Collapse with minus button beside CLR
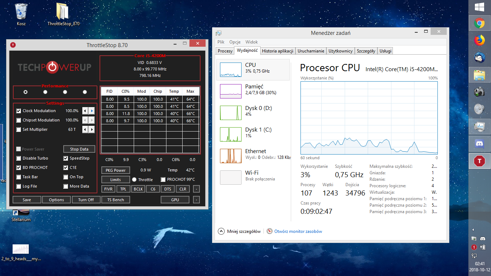 tap(196, 189)
